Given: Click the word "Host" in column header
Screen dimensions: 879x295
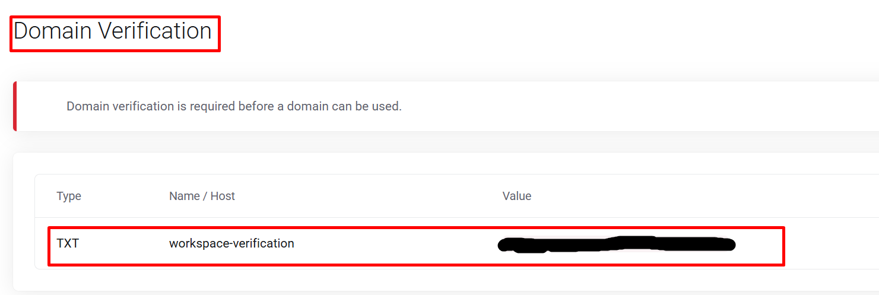Looking at the screenshot, I should [x=223, y=196].
